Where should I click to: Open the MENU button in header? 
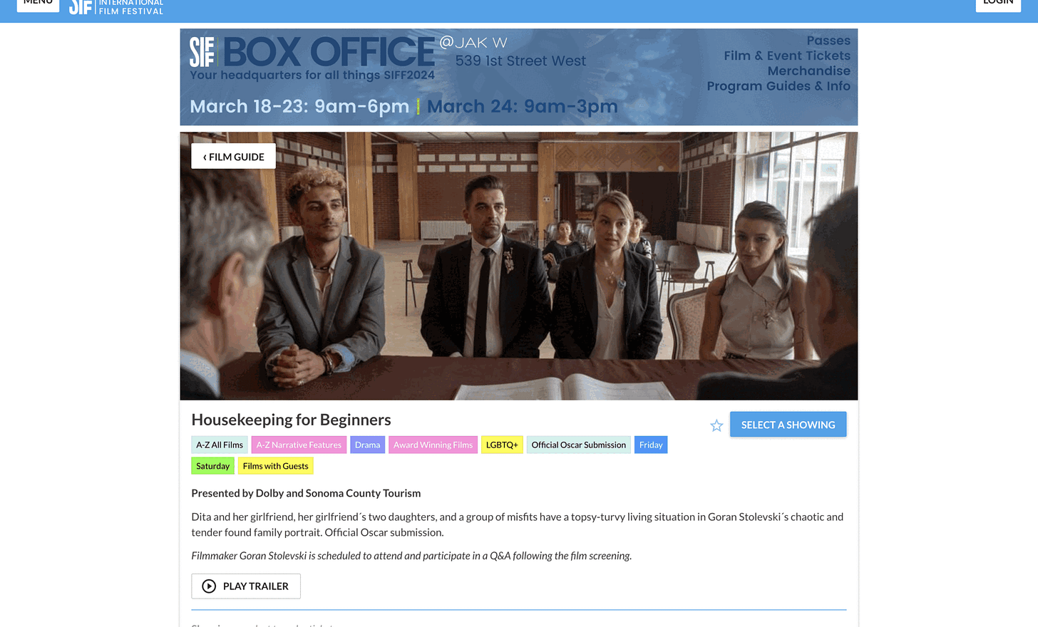point(38,4)
